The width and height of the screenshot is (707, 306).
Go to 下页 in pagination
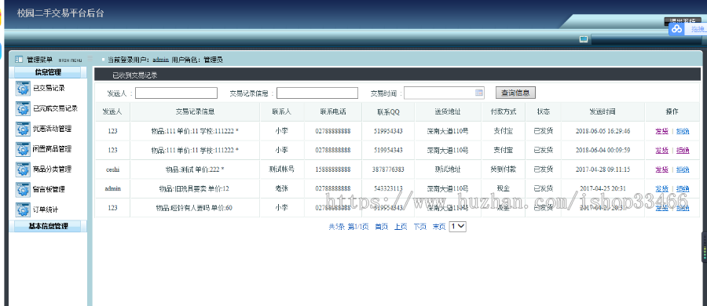click(419, 227)
